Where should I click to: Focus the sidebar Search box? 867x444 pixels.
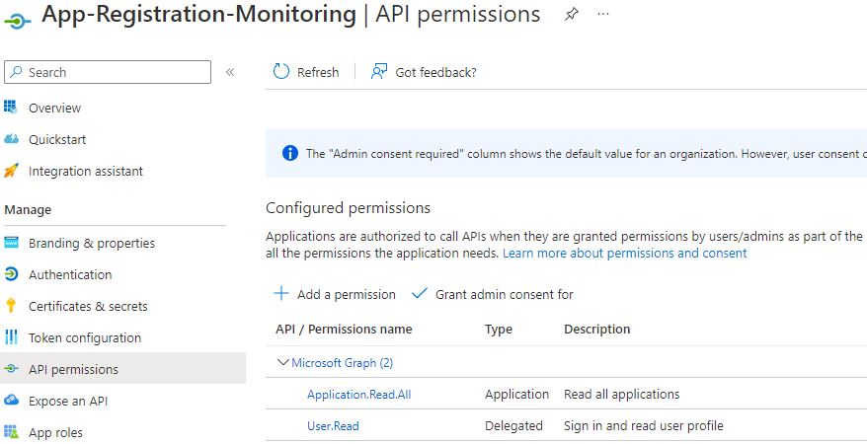(x=108, y=72)
